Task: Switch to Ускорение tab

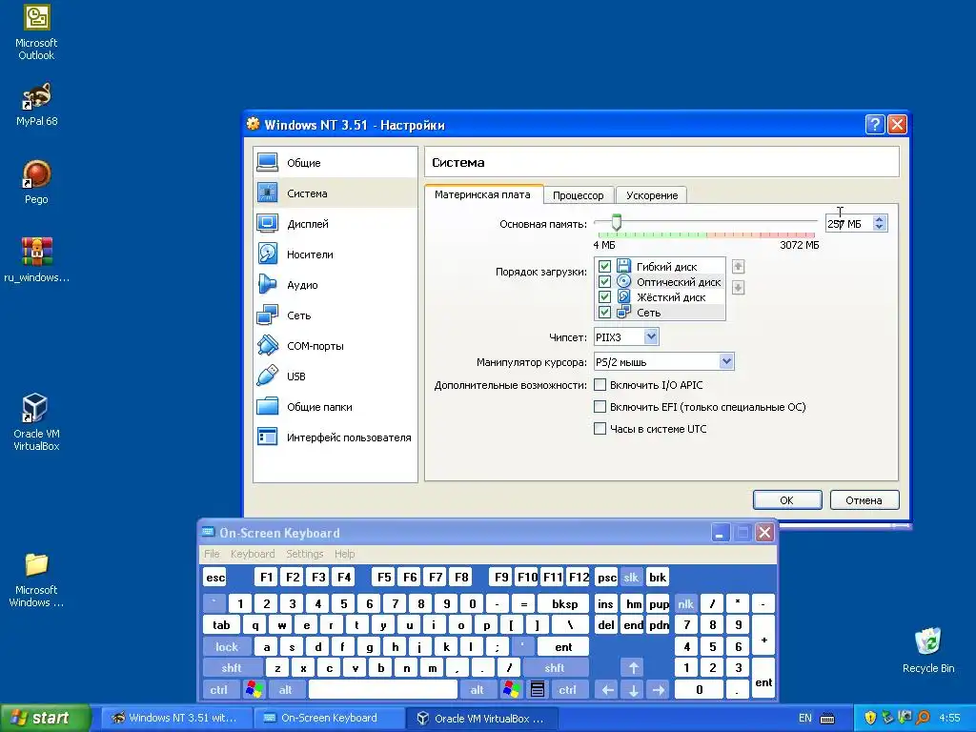Action: click(x=652, y=195)
